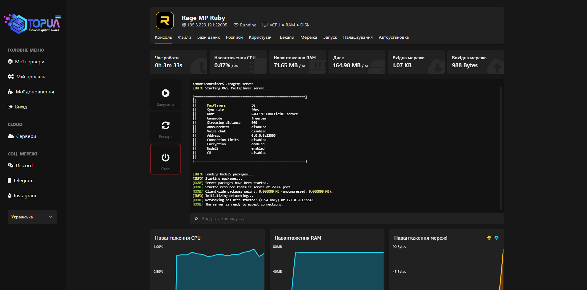587x290 pixels.
Task: Expand the Українська language dropdown
Action: tap(32, 217)
